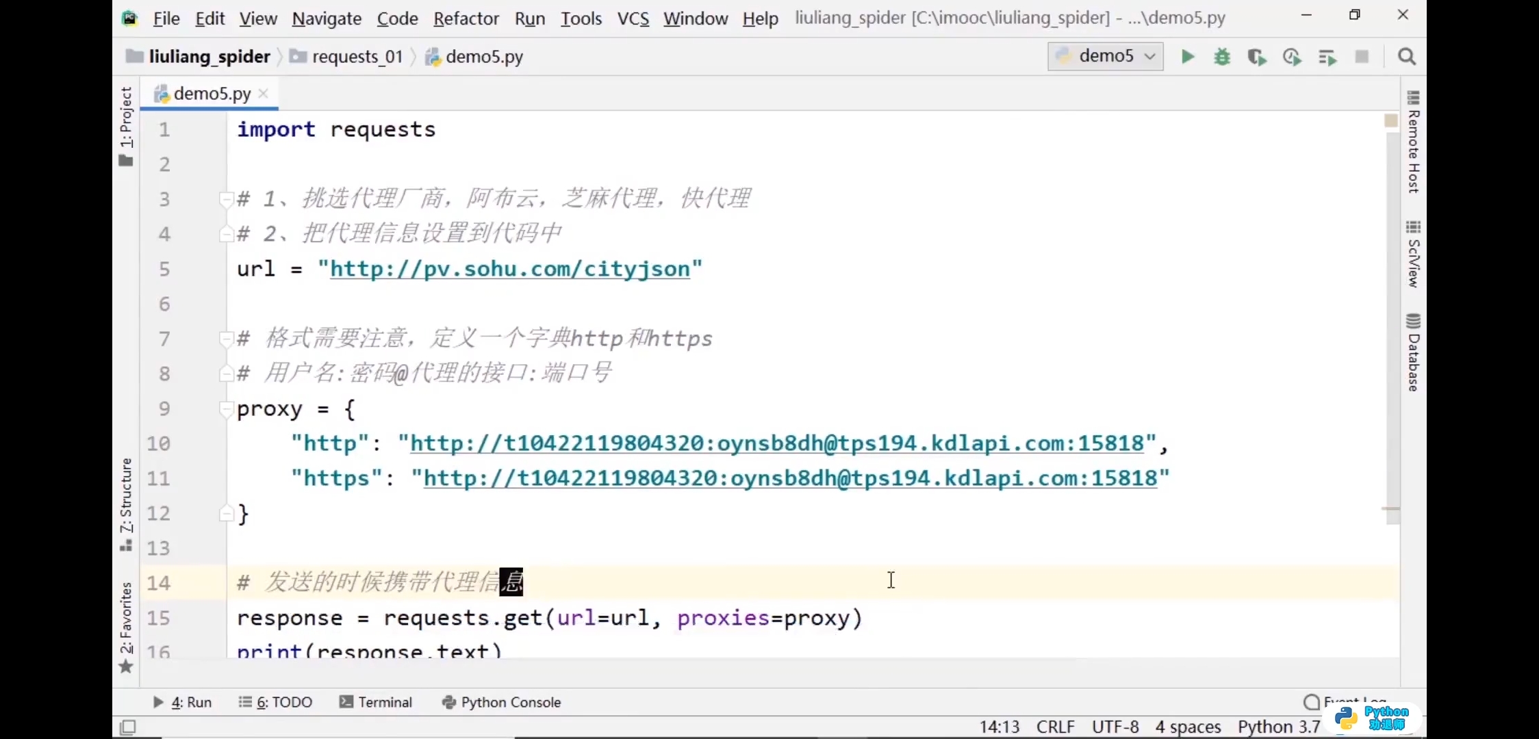Open Search Everywhere magnifier icon

pos(1407,57)
